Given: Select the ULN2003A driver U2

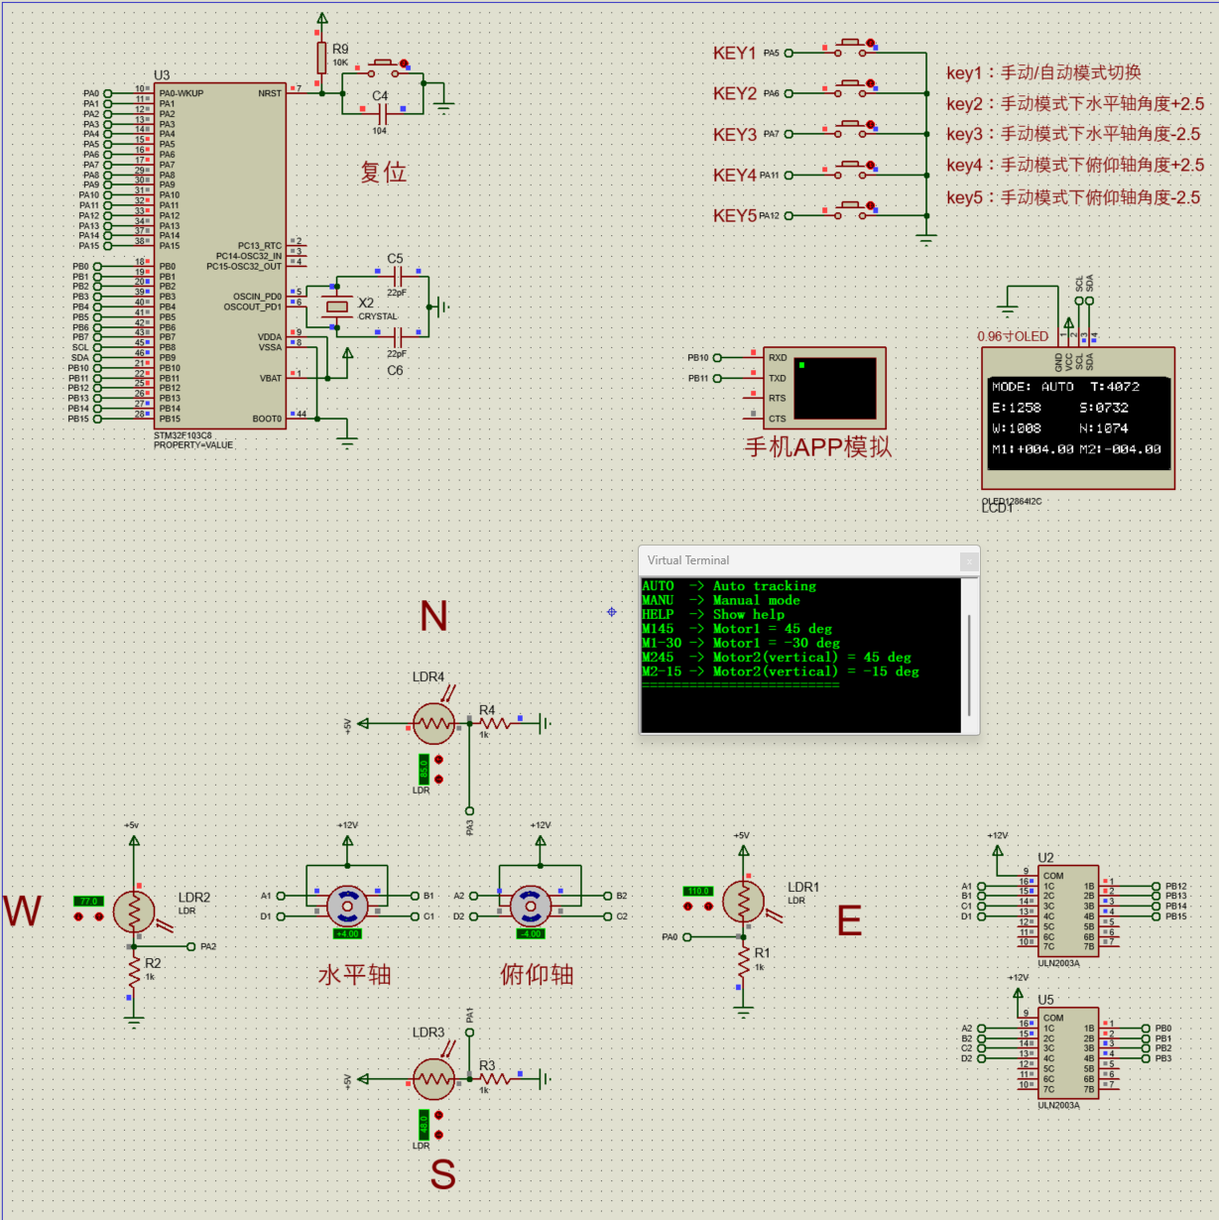Looking at the screenshot, I should [x=1068, y=912].
